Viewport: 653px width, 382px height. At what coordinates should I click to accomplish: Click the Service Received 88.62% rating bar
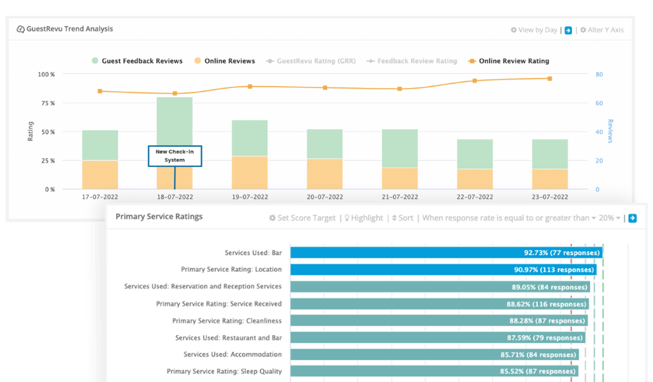click(x=440, y=304)
